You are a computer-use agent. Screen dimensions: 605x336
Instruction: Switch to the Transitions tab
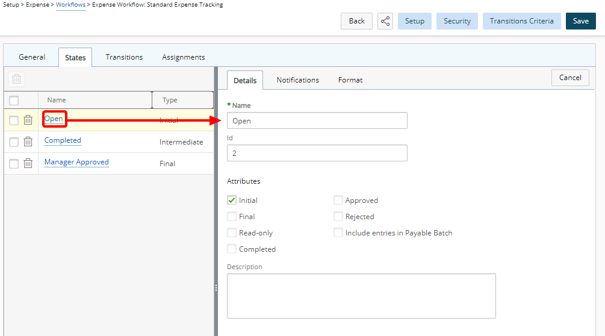(x=124, y=57)
